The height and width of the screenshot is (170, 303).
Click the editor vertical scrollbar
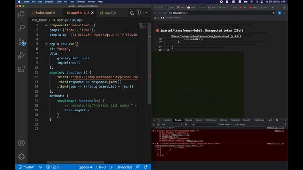coord(150,64)
